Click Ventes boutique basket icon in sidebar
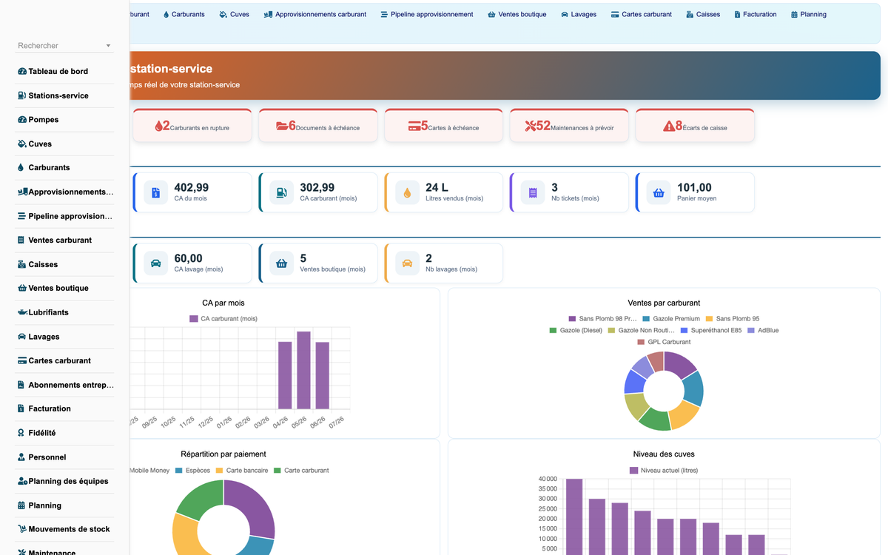The width and height of the screenshot is (888, 555). [21, 288]
